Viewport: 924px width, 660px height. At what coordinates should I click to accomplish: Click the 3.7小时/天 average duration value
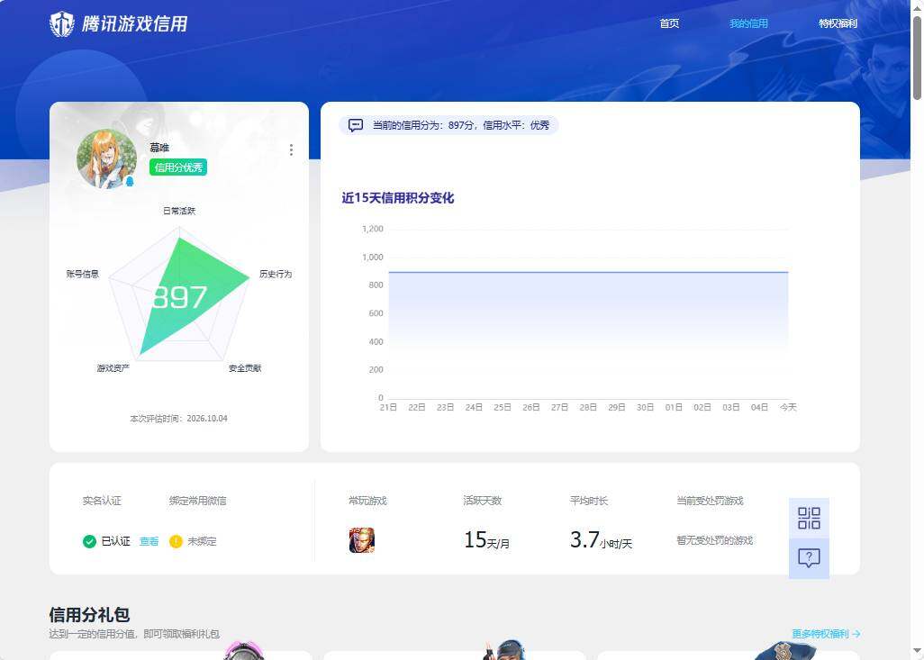point(601,539)
